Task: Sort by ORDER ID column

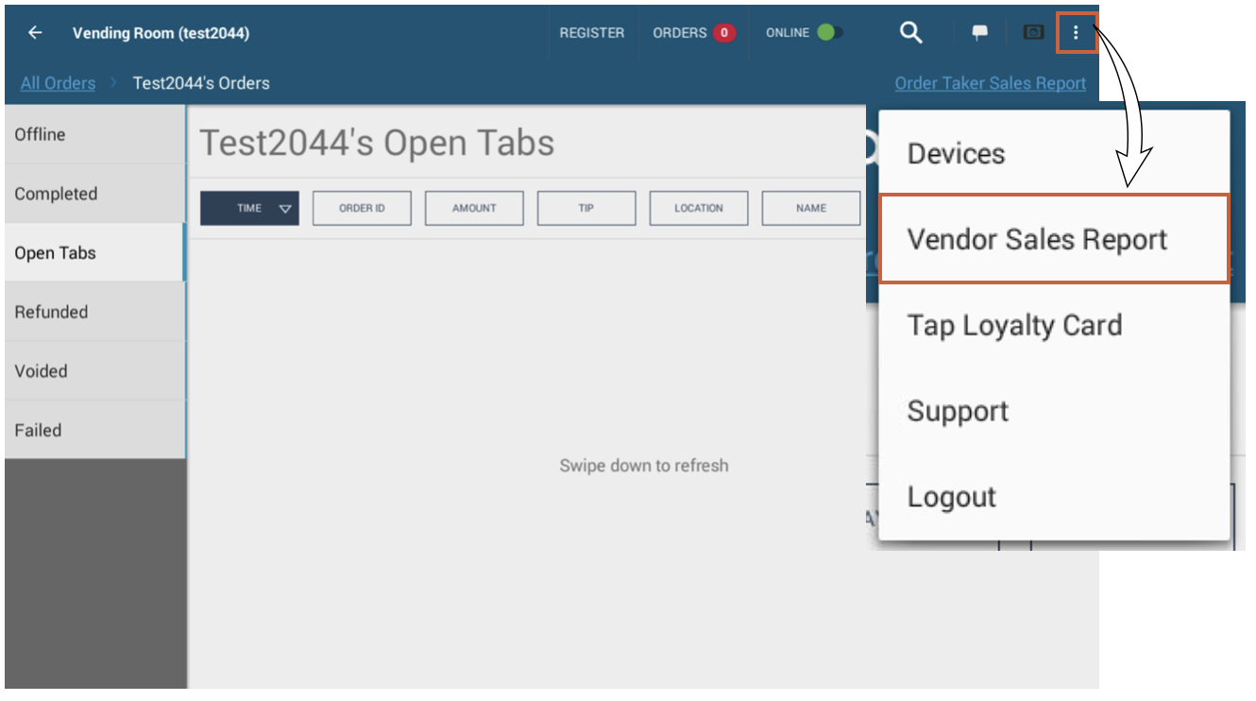Action: pos(362,208)
